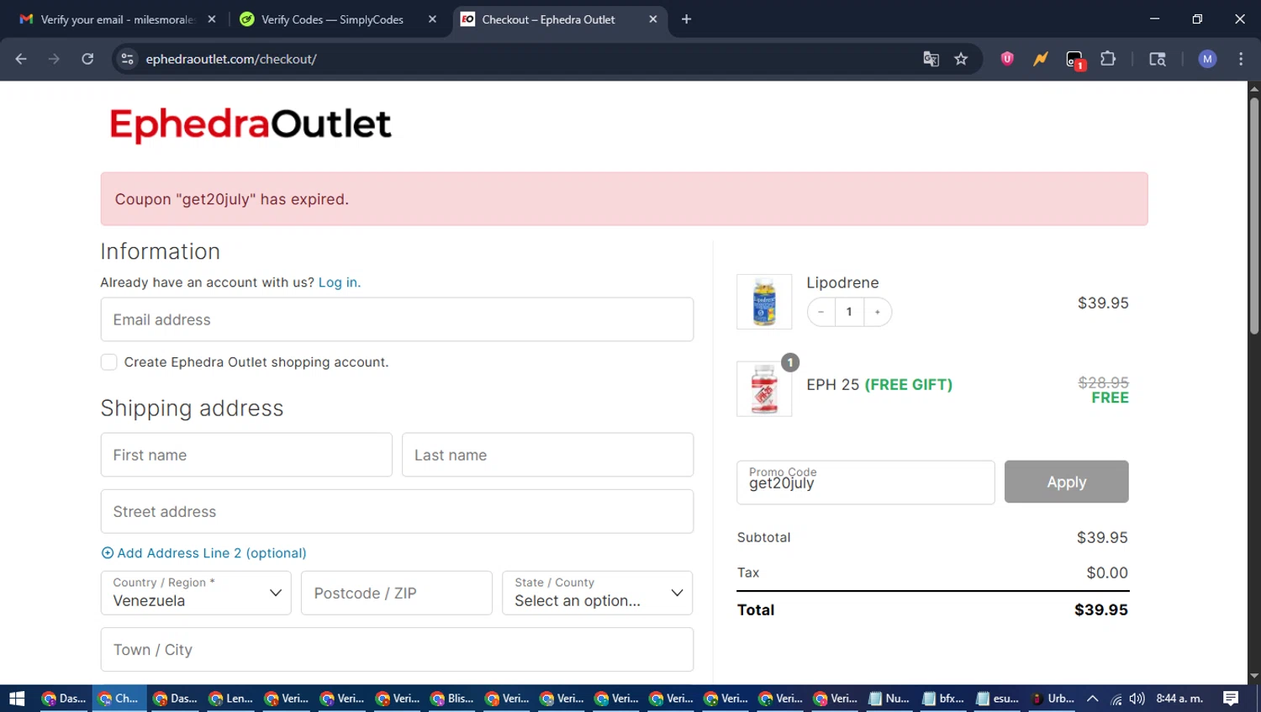Click the Lipodrene quantity value box

[x=849, y=312]
